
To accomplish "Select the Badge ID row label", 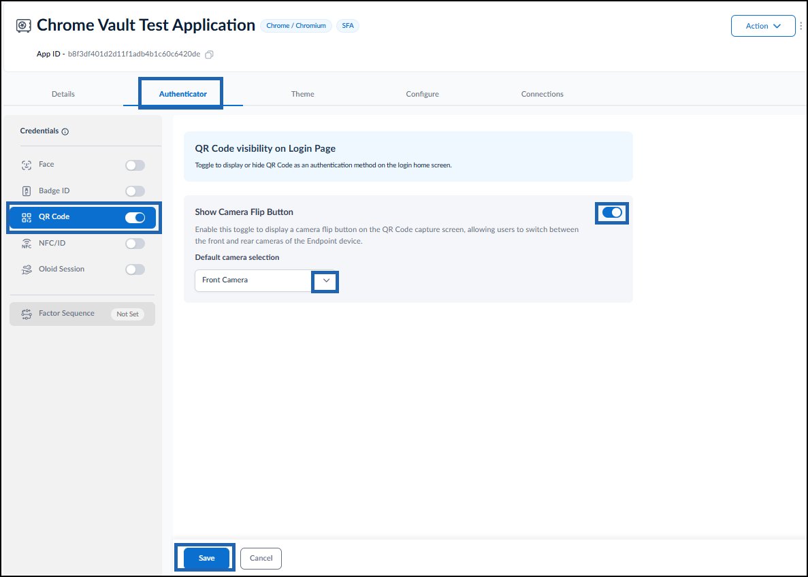I will click(54, 191).
